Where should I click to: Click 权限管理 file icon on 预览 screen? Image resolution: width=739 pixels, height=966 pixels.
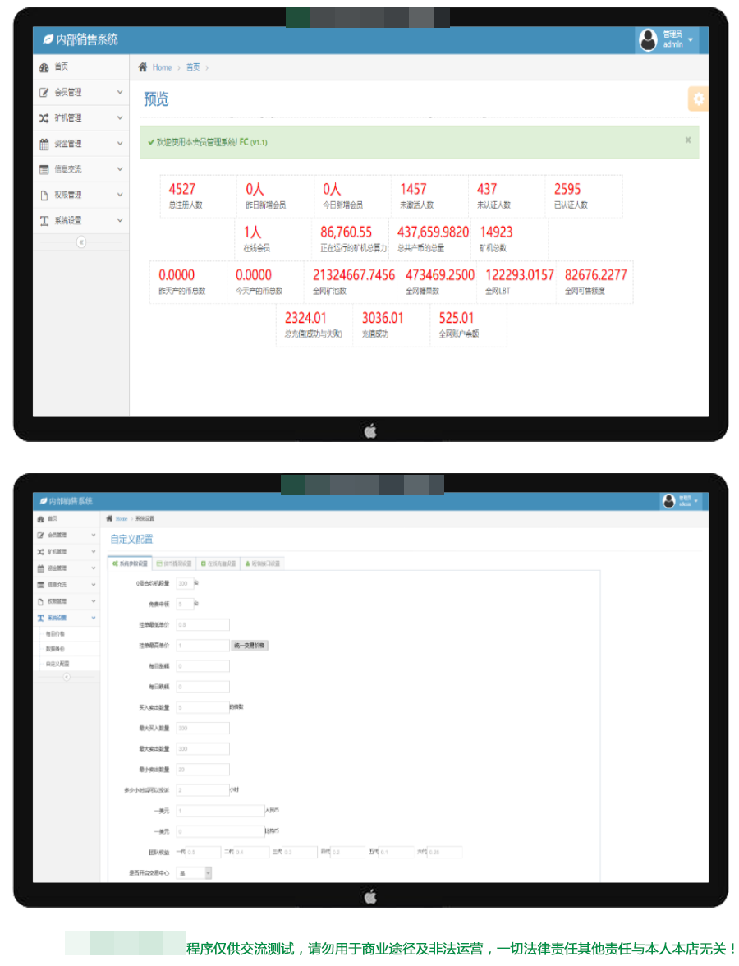tap(44, 195)
